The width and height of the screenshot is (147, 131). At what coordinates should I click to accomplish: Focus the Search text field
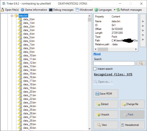pos(114,63)
